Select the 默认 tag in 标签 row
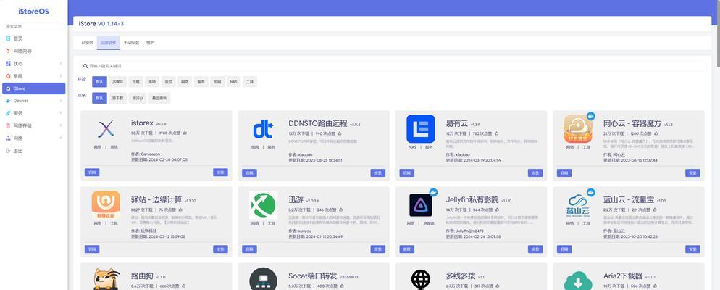 [99, 82]
